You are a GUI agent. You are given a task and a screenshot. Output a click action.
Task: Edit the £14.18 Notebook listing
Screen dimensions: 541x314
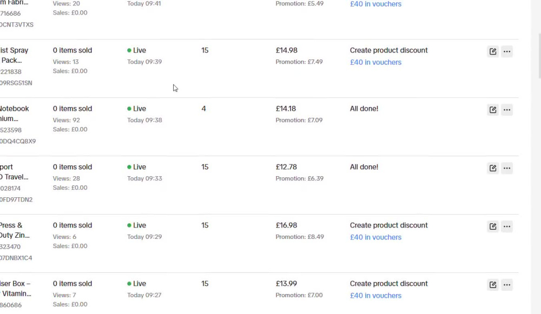[493, 110]
